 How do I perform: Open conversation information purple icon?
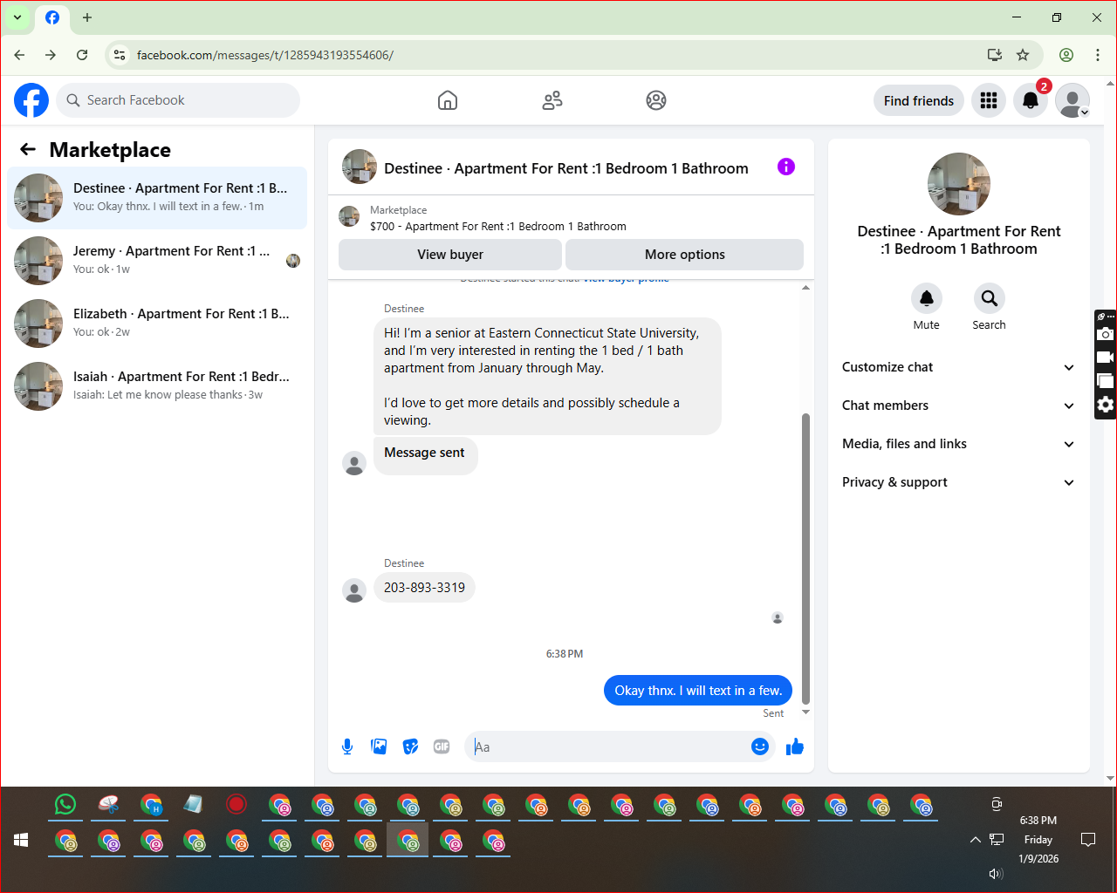click(x=786, y=167)
